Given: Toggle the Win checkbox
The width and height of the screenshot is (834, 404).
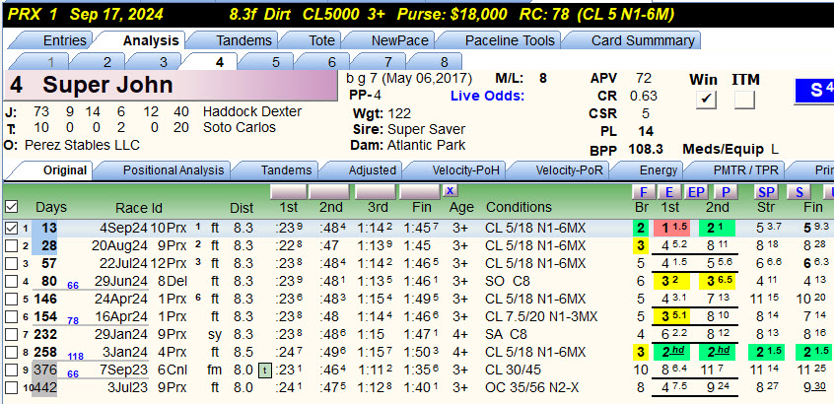Looking at the screenshot, I should [706, 100].
